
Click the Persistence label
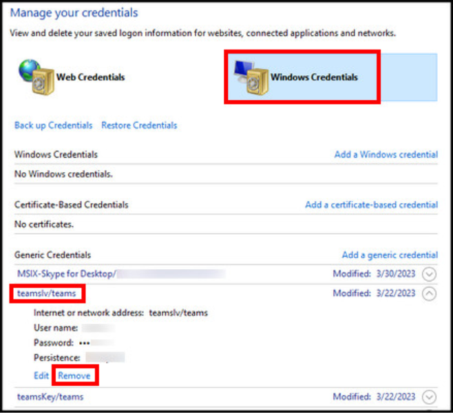[x=57, y=357]
